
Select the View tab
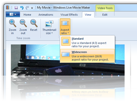coord(88,15)
